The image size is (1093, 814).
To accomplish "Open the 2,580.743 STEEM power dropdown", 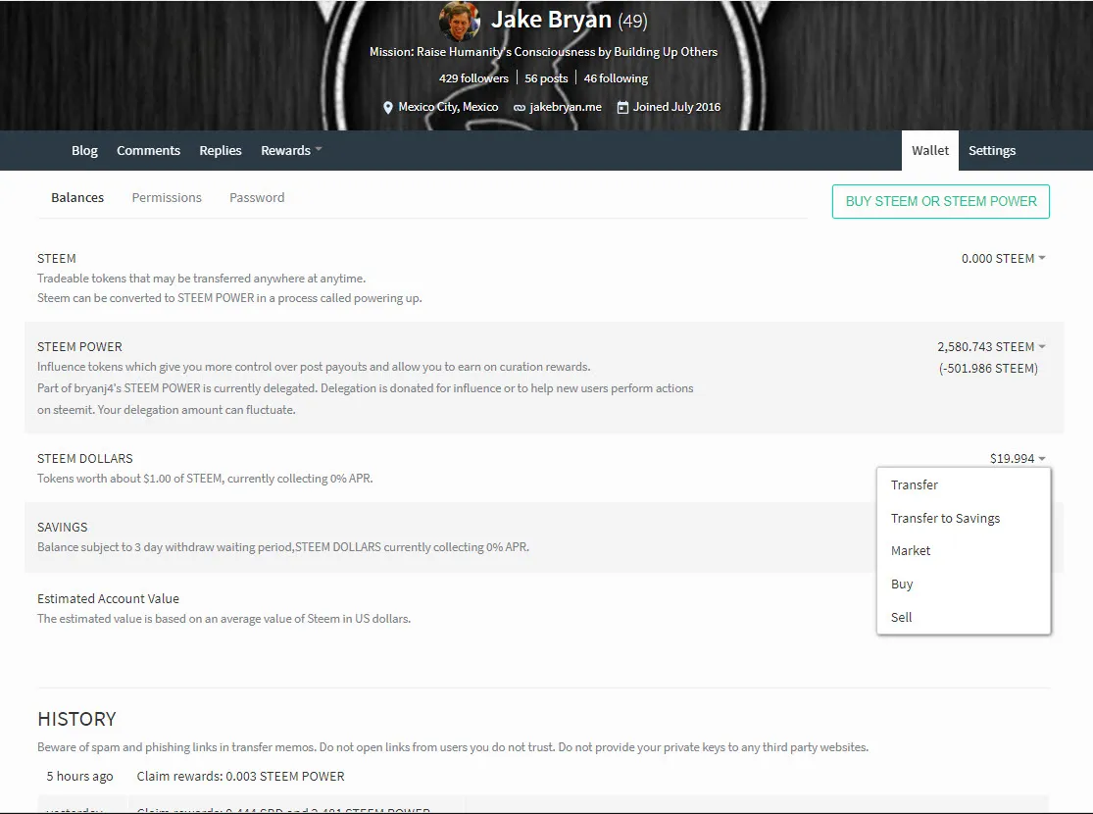I will pyautogui.click(x=990, y=346).
